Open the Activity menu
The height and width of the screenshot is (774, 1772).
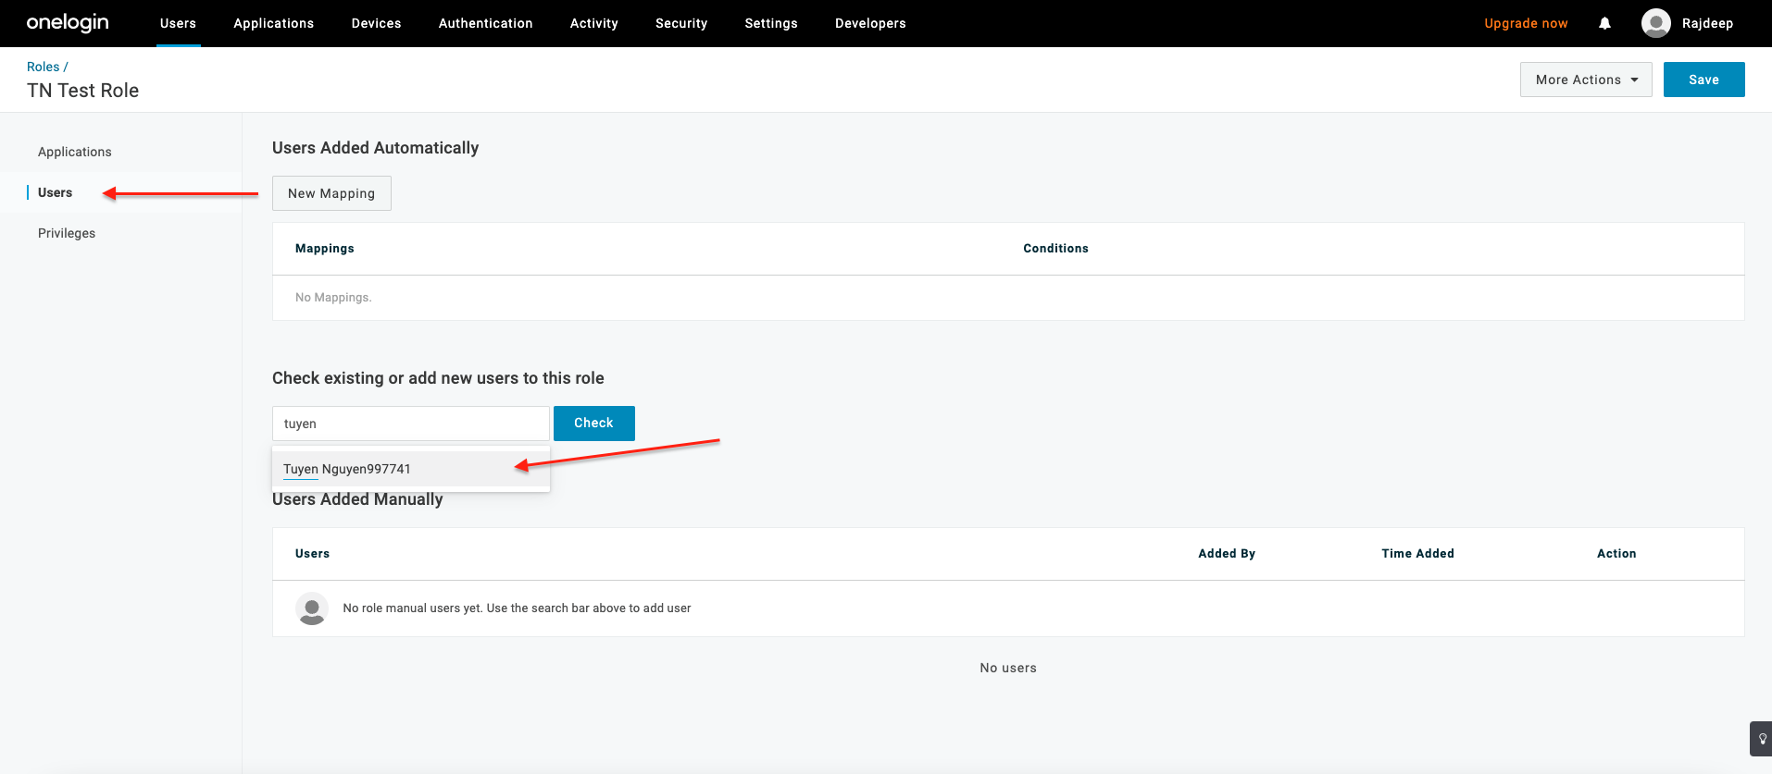point(593,23)
